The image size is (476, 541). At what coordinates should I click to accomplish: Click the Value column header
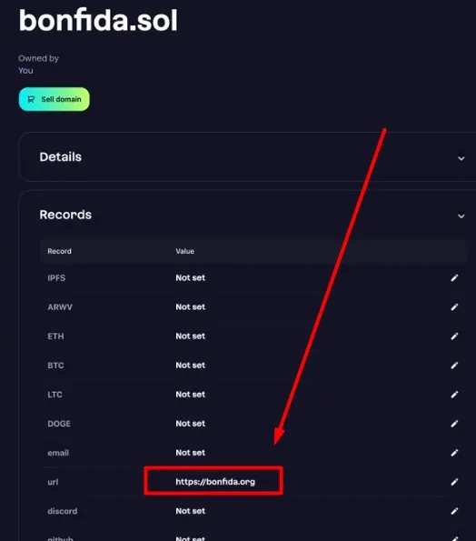tap(184, 251)
